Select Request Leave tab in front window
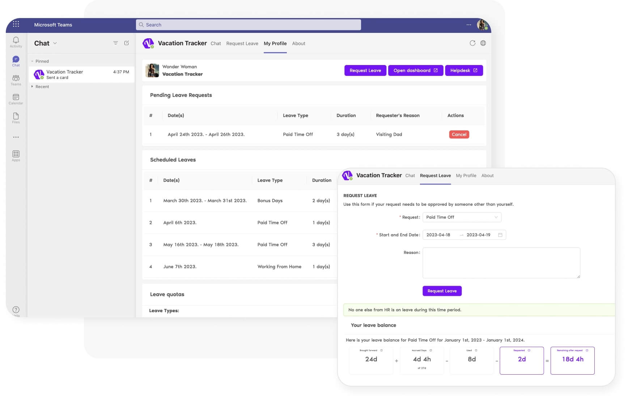This screenshot has height=401, width=628. pyautogui.click(x=436, y=176)
